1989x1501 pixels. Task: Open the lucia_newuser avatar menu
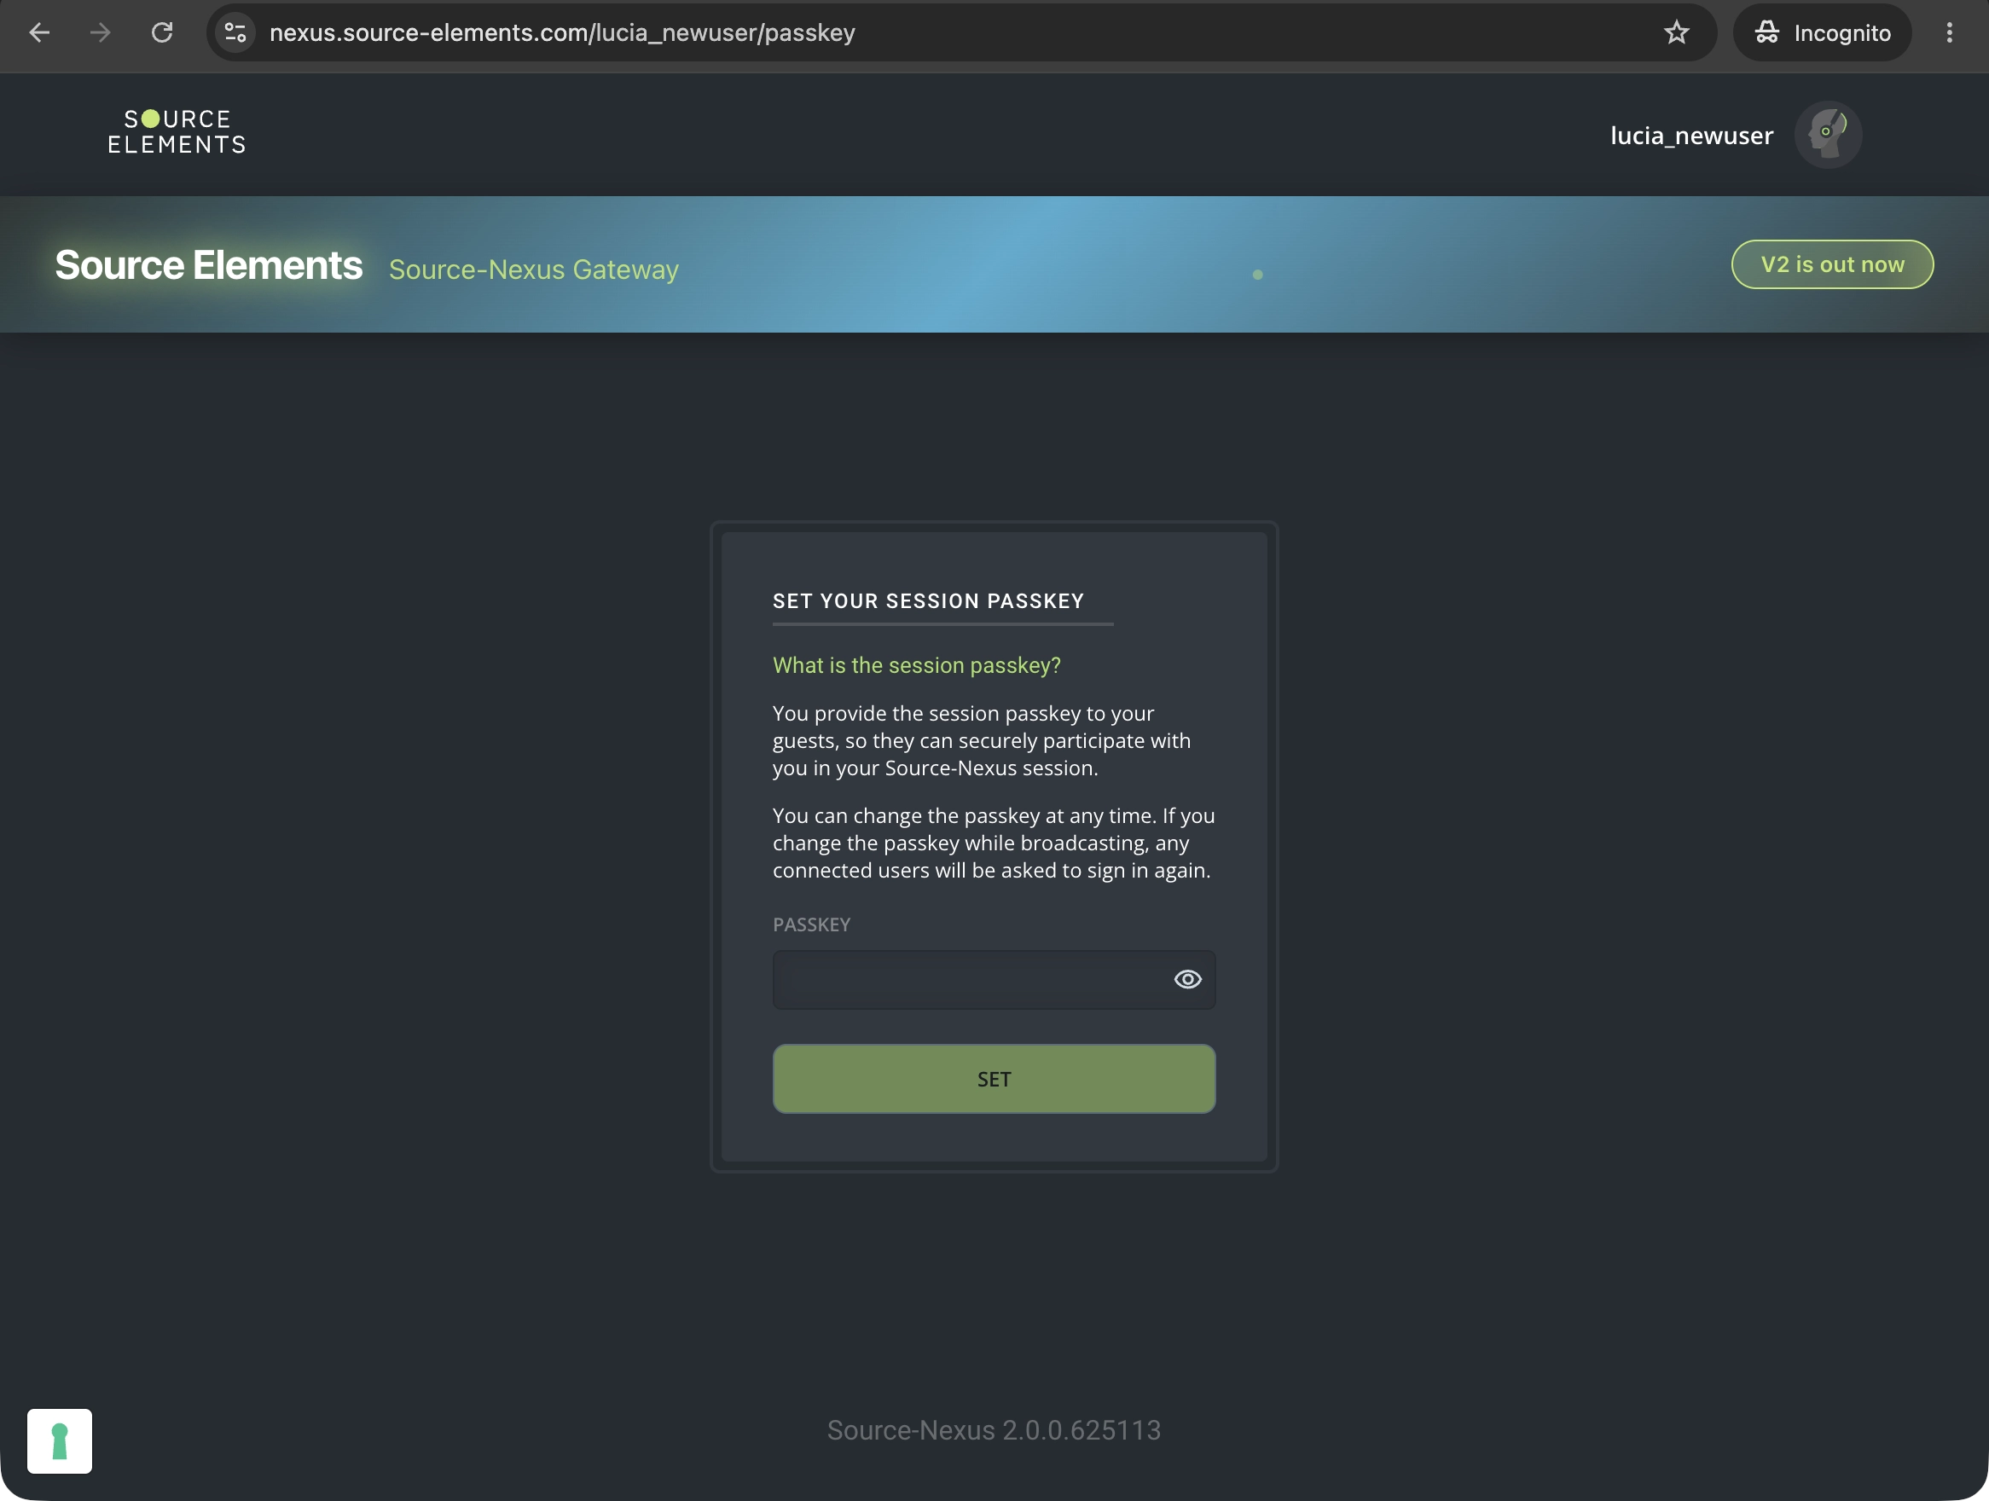coord(1827,135)
